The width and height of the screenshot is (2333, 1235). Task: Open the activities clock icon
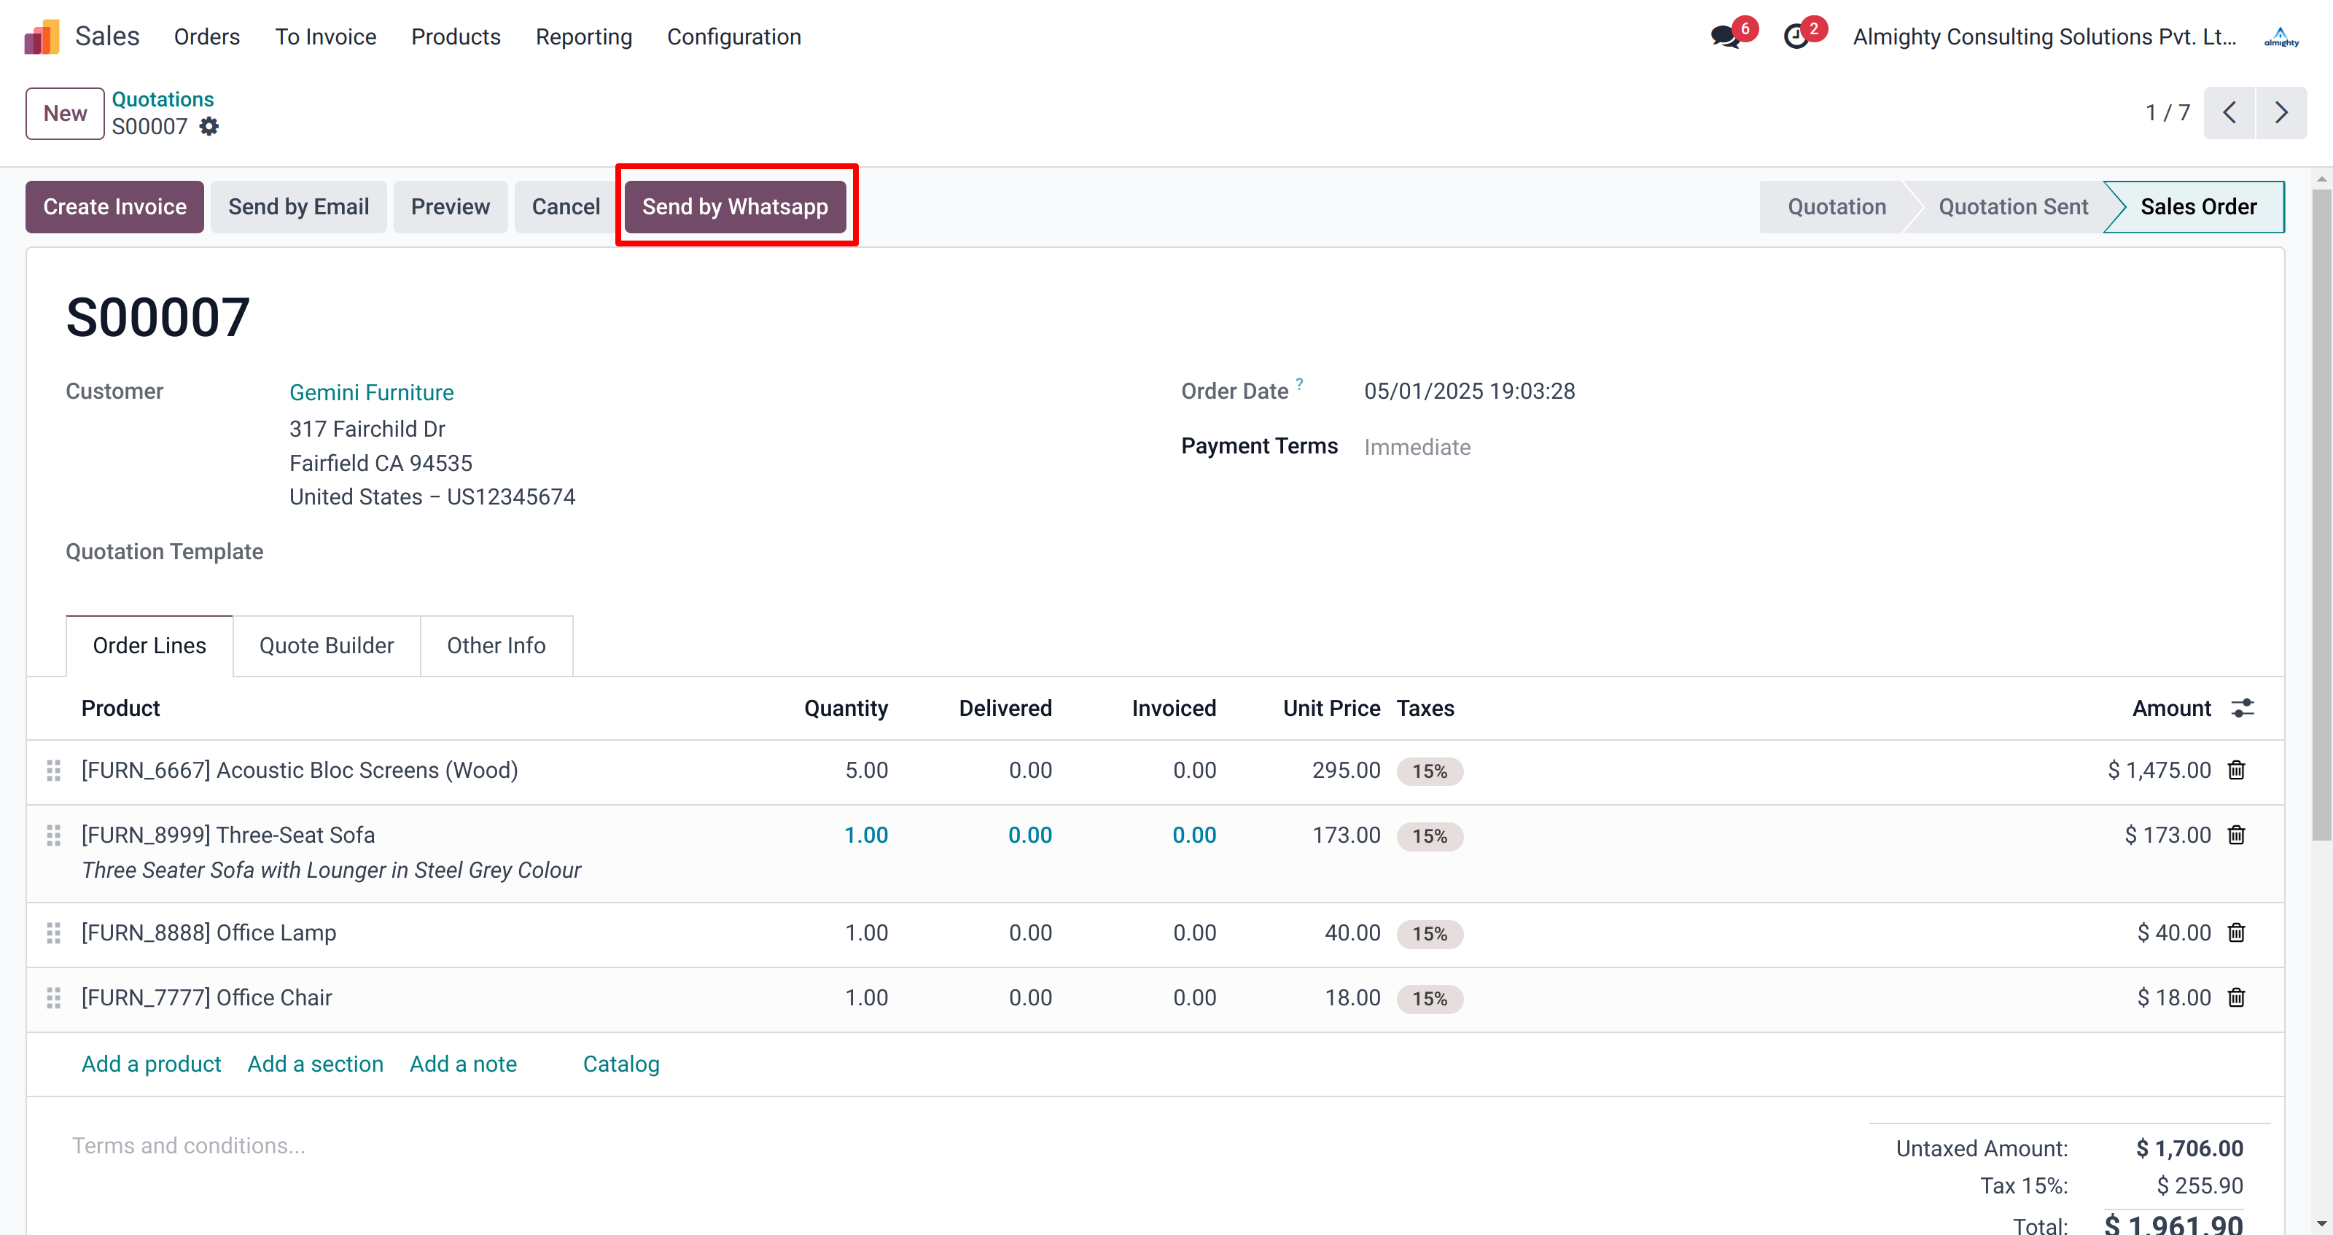point(1796,37)
